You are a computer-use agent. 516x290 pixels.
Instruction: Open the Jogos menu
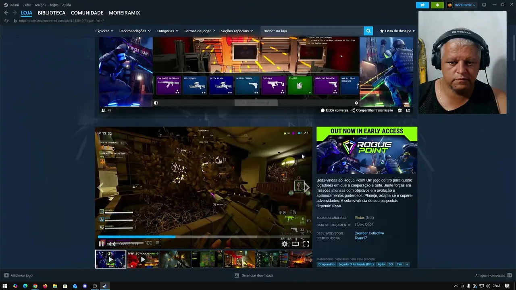[54, 5]
